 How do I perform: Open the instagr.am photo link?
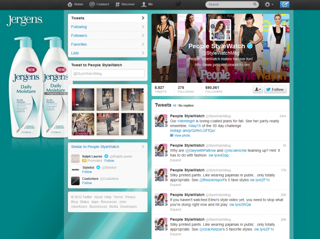pos(192,131)
